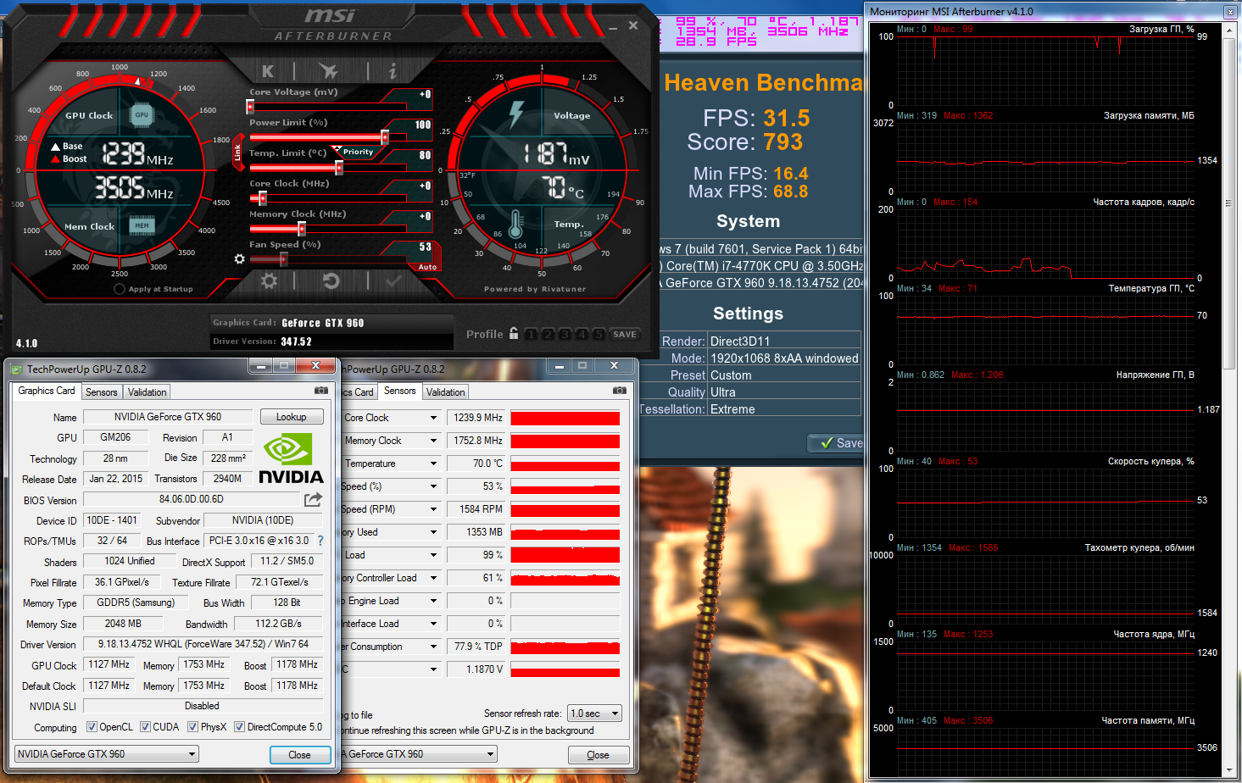
Task: Click the NVIDIA logo in GPU-Z
Action: click(x=291, y=458)
